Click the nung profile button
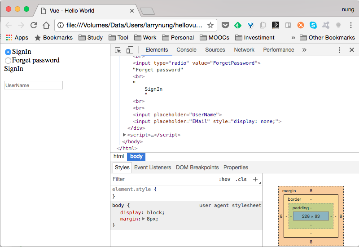 348,9
